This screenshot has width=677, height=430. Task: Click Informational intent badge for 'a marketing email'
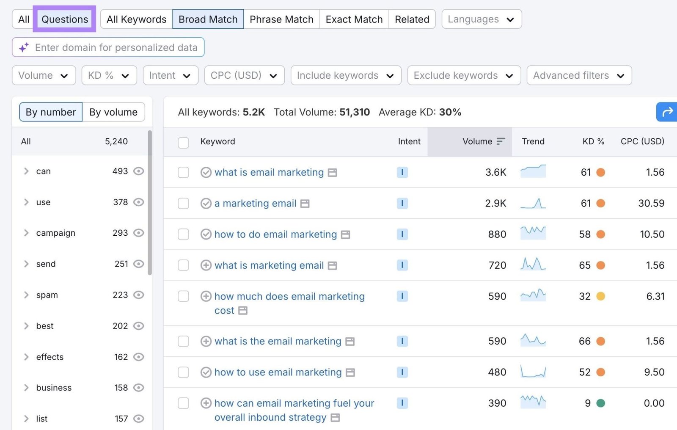402,203
